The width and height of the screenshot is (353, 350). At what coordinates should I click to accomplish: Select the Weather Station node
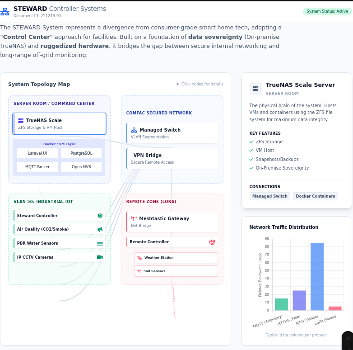pos(176,258)
